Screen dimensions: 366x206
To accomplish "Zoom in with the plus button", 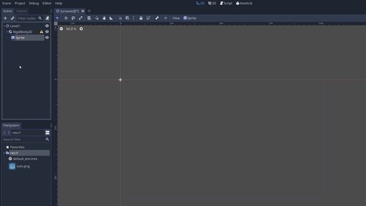I will pyautogui.click(x=81, y=29).
